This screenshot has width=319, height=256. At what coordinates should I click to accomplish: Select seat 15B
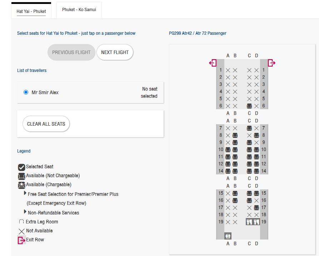[235, 193]
